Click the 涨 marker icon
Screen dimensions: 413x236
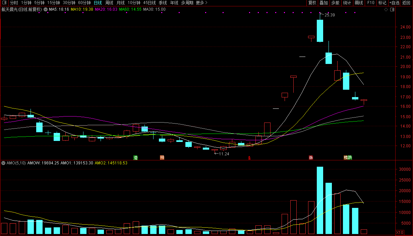click(x=311, y=158)
